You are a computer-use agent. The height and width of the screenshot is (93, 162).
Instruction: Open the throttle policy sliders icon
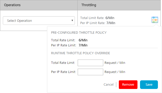[x=155, y=20]
